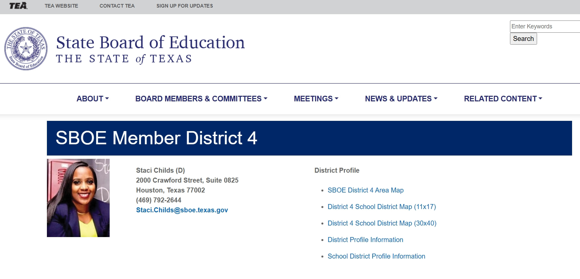Screen dimensions: 580x279
Task: Open the Contact TEA link
Action: pyautogui.click(x=117, y=6)
